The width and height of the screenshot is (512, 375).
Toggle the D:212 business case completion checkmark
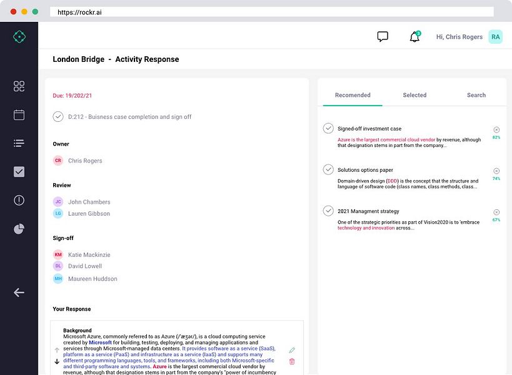pyautogui.click(x=58, y=116)
